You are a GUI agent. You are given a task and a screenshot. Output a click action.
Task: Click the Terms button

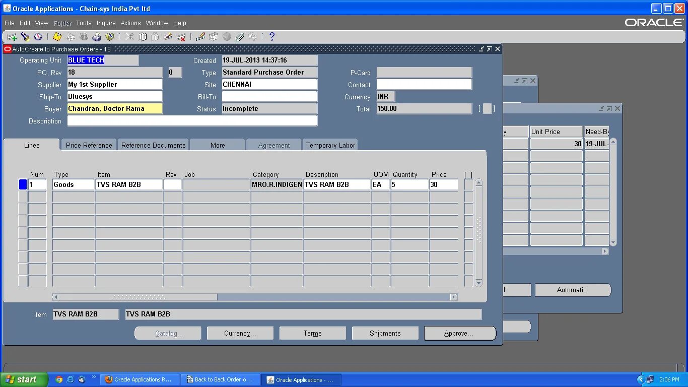coord(313,333)
